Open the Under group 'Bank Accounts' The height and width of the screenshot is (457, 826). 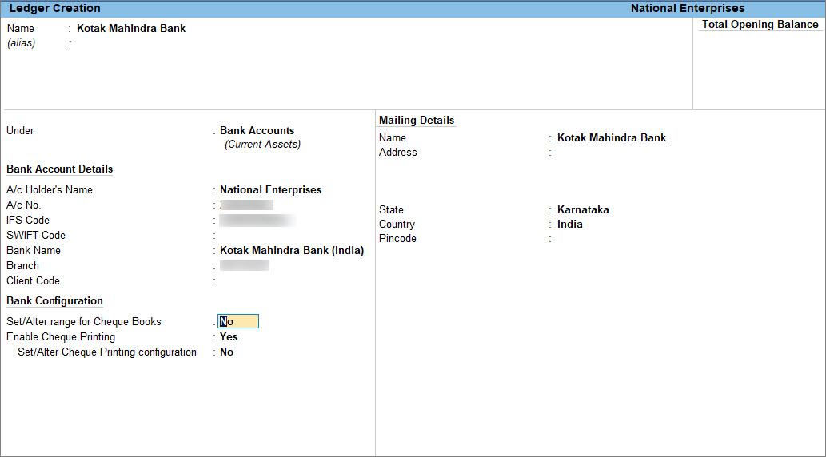tap(257, 130)
